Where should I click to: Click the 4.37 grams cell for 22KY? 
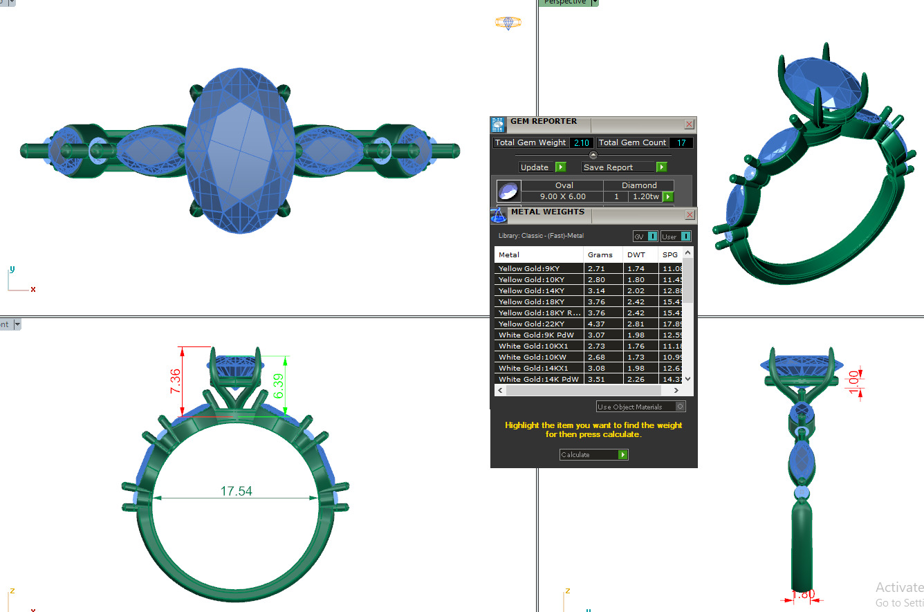tap(603, 324)
